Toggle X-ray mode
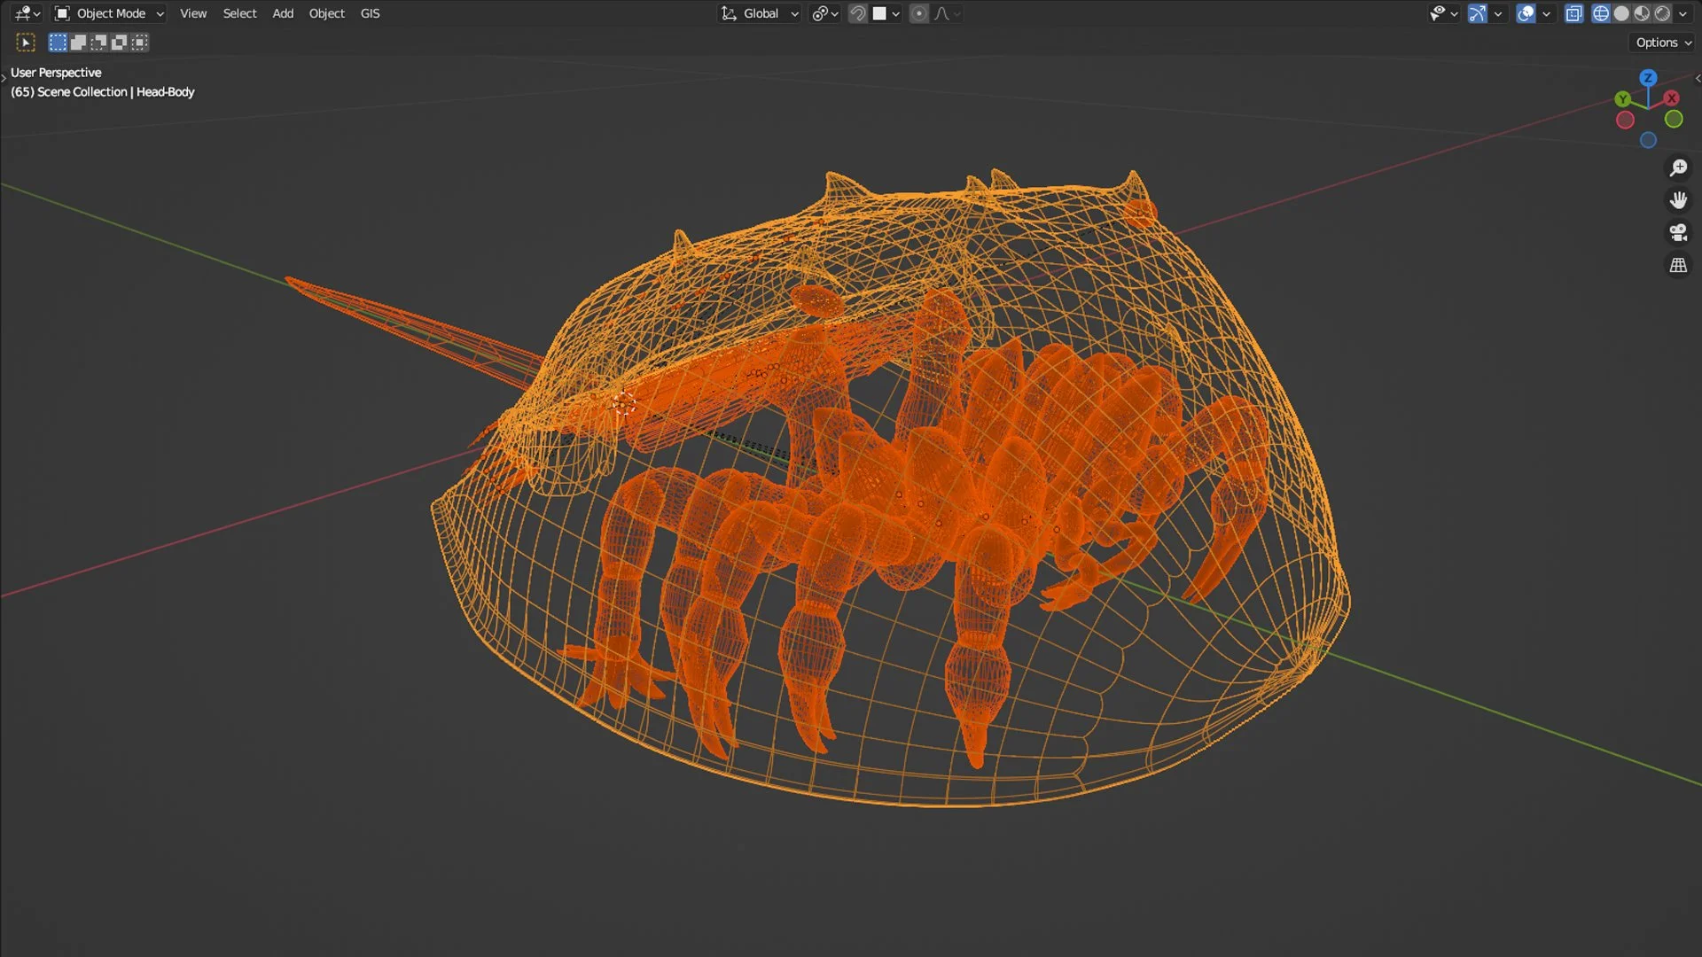Screen dimensions: 1702x957 (x=1573, y=13)
